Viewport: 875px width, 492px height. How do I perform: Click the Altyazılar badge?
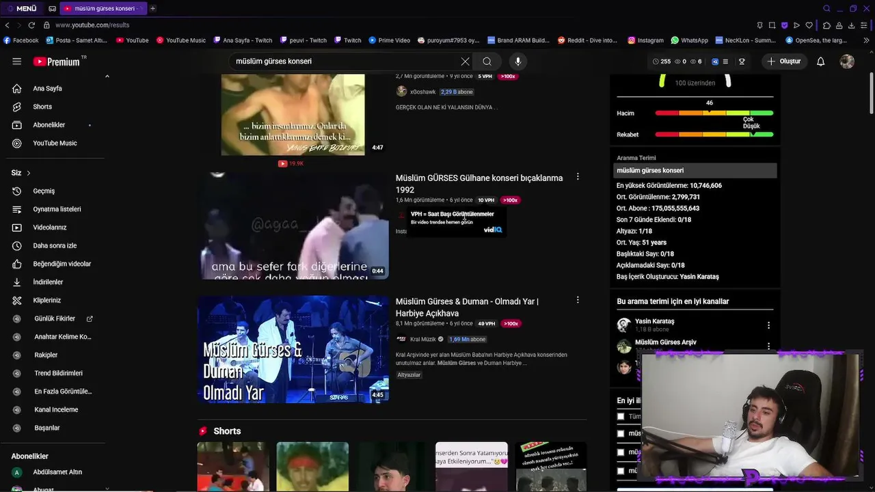pos(409,375)
